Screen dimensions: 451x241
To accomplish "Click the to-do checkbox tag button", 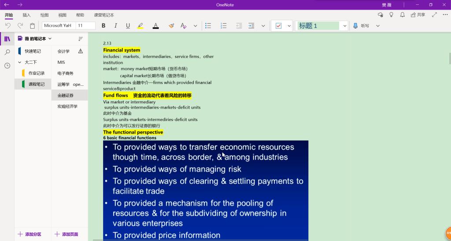I will coord(278,26).
